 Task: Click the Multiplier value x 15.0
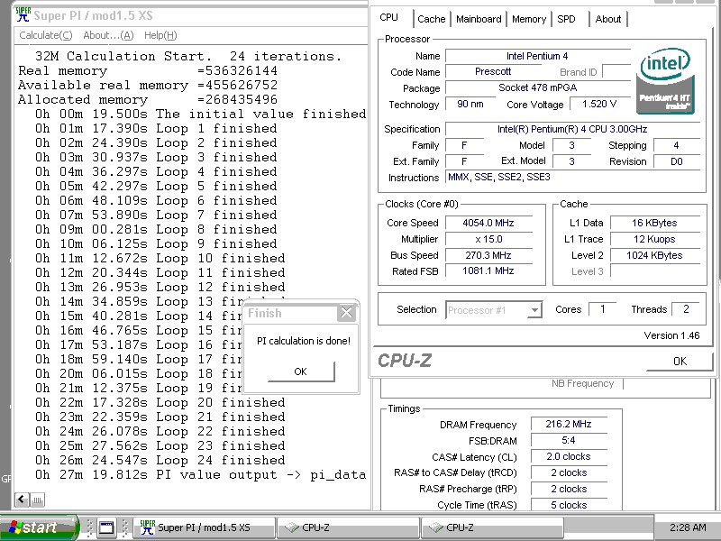pos(488,239)
